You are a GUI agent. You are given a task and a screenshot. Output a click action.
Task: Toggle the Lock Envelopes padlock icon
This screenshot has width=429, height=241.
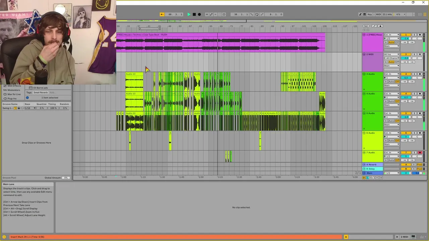point(380,26)
